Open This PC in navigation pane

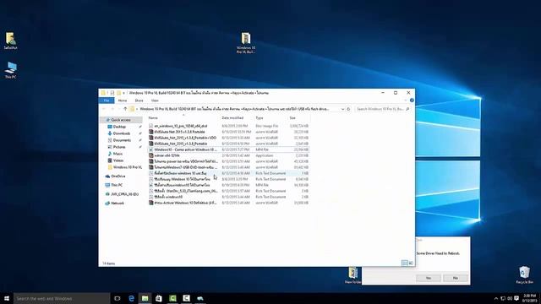[117, 185]
